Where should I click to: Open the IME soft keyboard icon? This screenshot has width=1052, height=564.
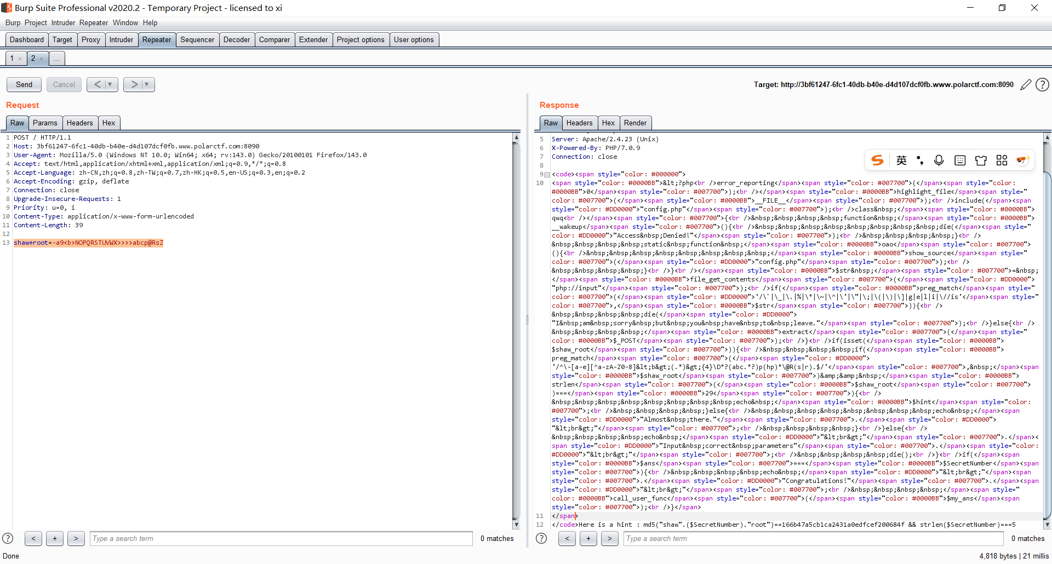point(959,160)
